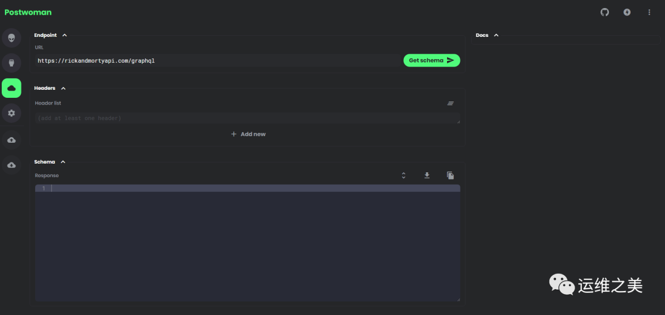665x315 pixels.
Task: Click the "Header list" label
Action: click(x=48, y=103)
